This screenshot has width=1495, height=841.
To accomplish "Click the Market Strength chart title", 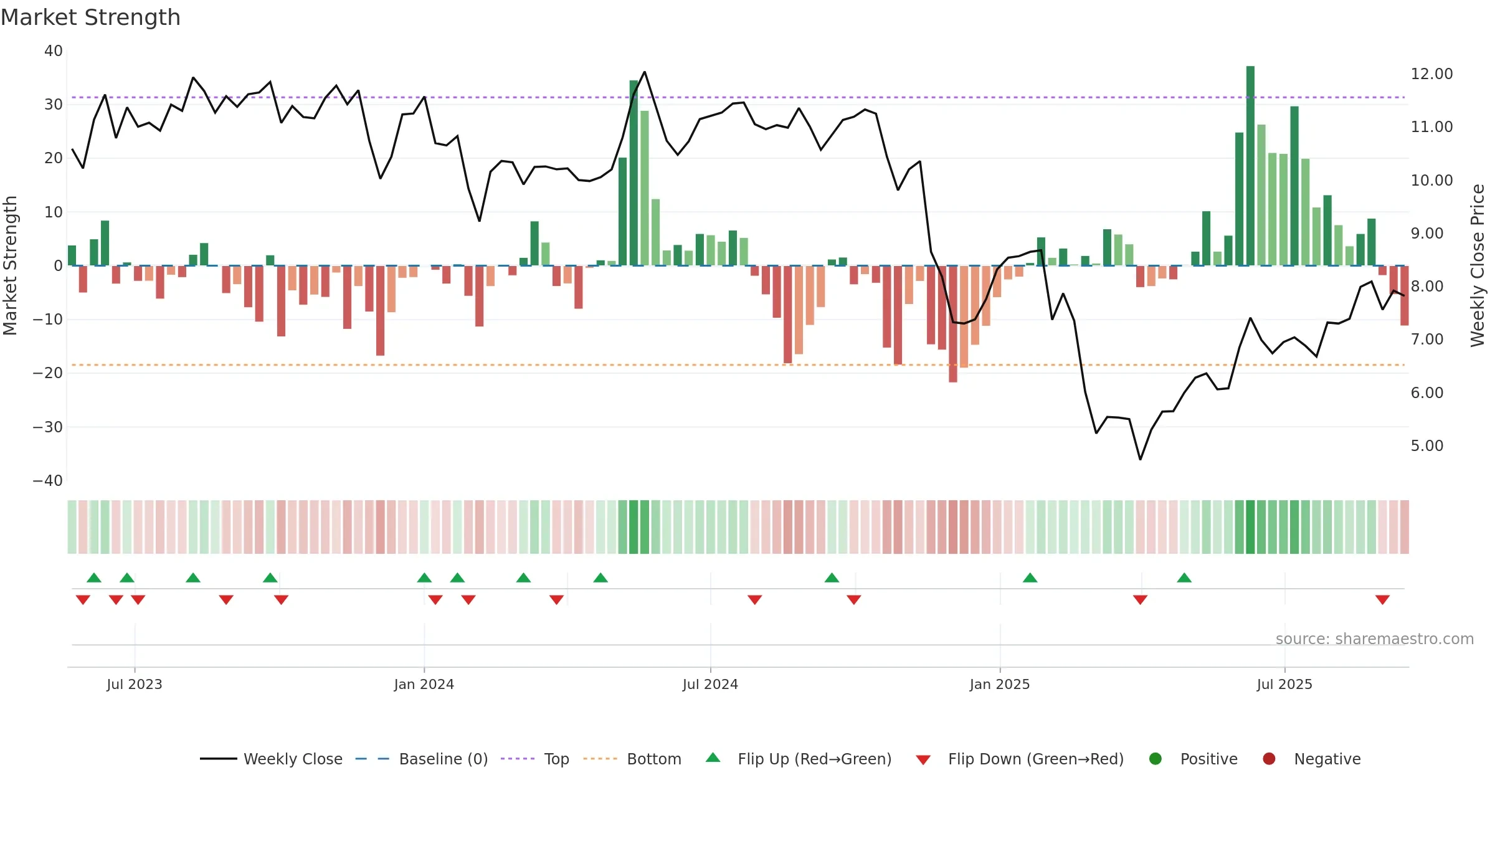I will [91, 17].
